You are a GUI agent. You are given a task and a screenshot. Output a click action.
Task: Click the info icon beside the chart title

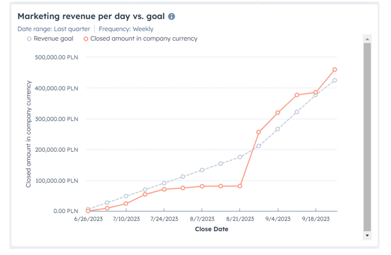[172, 16]
